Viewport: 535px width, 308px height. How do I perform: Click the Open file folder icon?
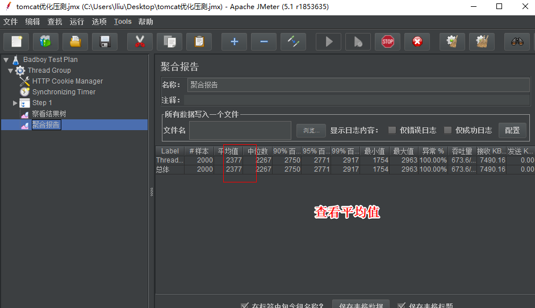pyautogui.click(x=76, y=41)
